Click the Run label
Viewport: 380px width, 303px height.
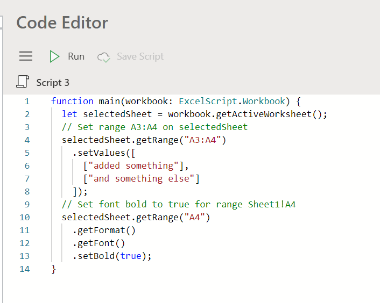pos(76,56)
